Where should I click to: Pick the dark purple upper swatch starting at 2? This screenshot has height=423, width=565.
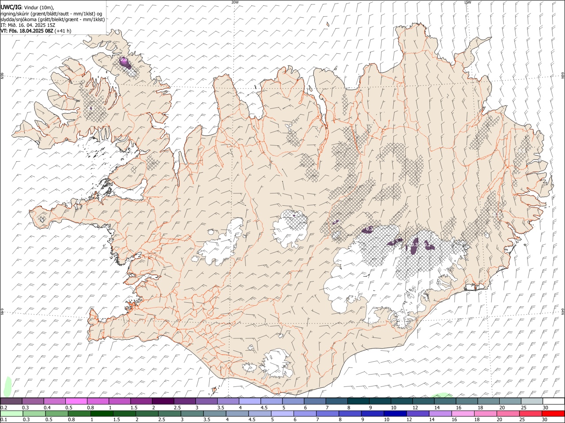tap(163, 401)
